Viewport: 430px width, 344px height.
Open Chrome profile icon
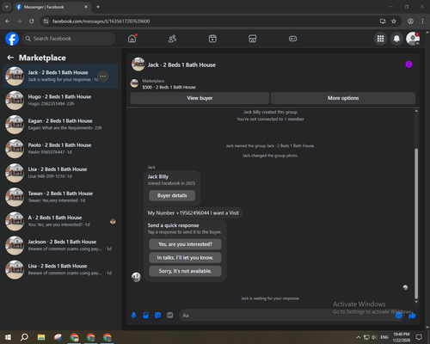pos(410,21)
